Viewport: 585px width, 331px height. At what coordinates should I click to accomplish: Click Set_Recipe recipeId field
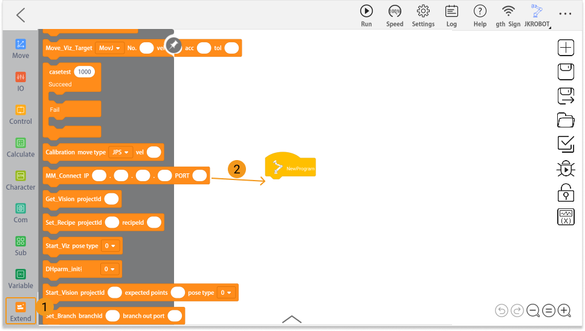[154, 222]
